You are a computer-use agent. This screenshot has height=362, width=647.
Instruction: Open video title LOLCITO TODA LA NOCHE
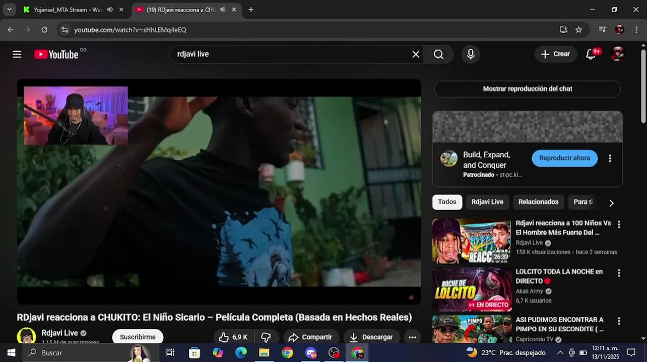559,276
